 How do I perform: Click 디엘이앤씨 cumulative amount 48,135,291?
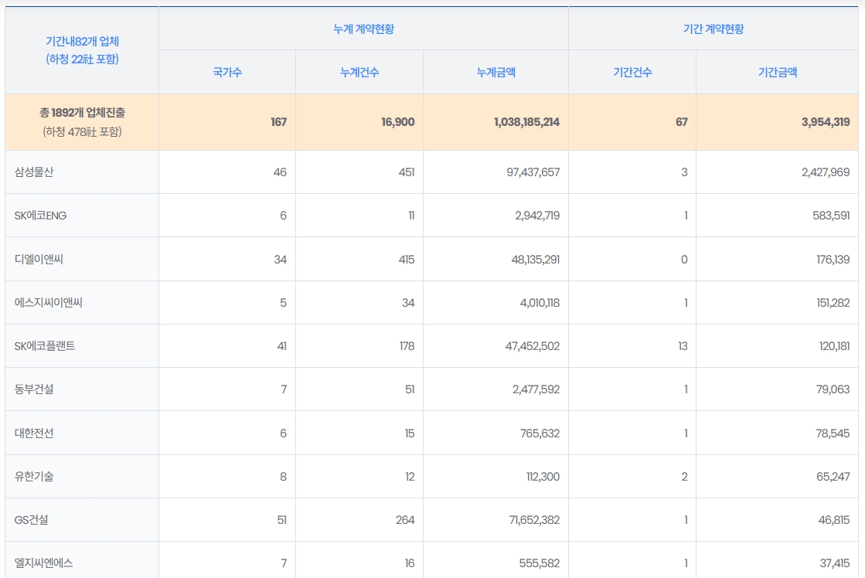coord(536,259)
